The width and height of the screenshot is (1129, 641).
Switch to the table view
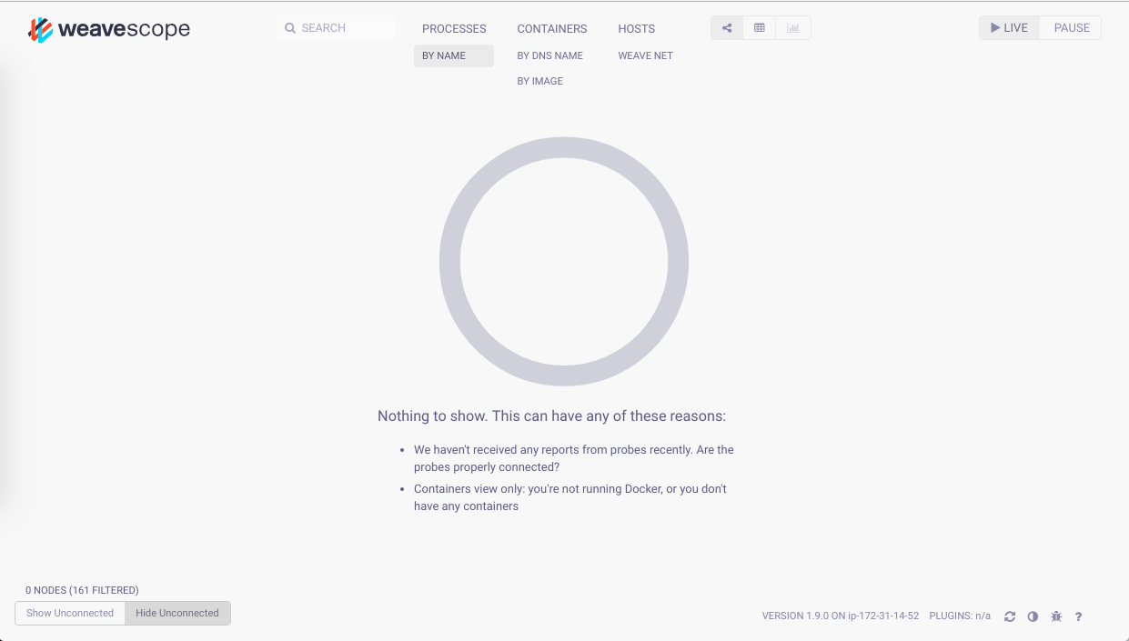coord(760,27)
